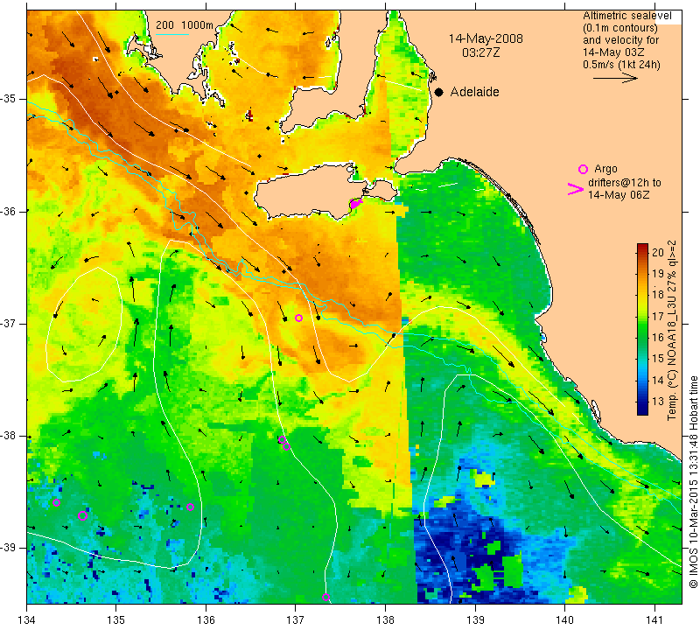700x630 pixels.
Task: Click the time stamp '03:27Z'
Action: point(480,52)
